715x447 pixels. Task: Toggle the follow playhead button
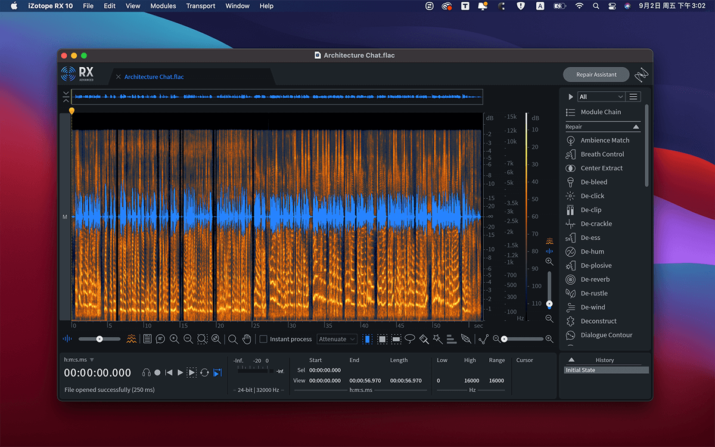(x=217, y=372)
